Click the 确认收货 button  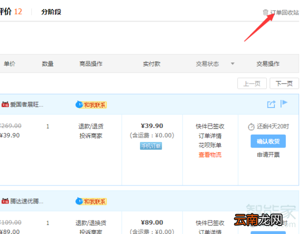268,141
